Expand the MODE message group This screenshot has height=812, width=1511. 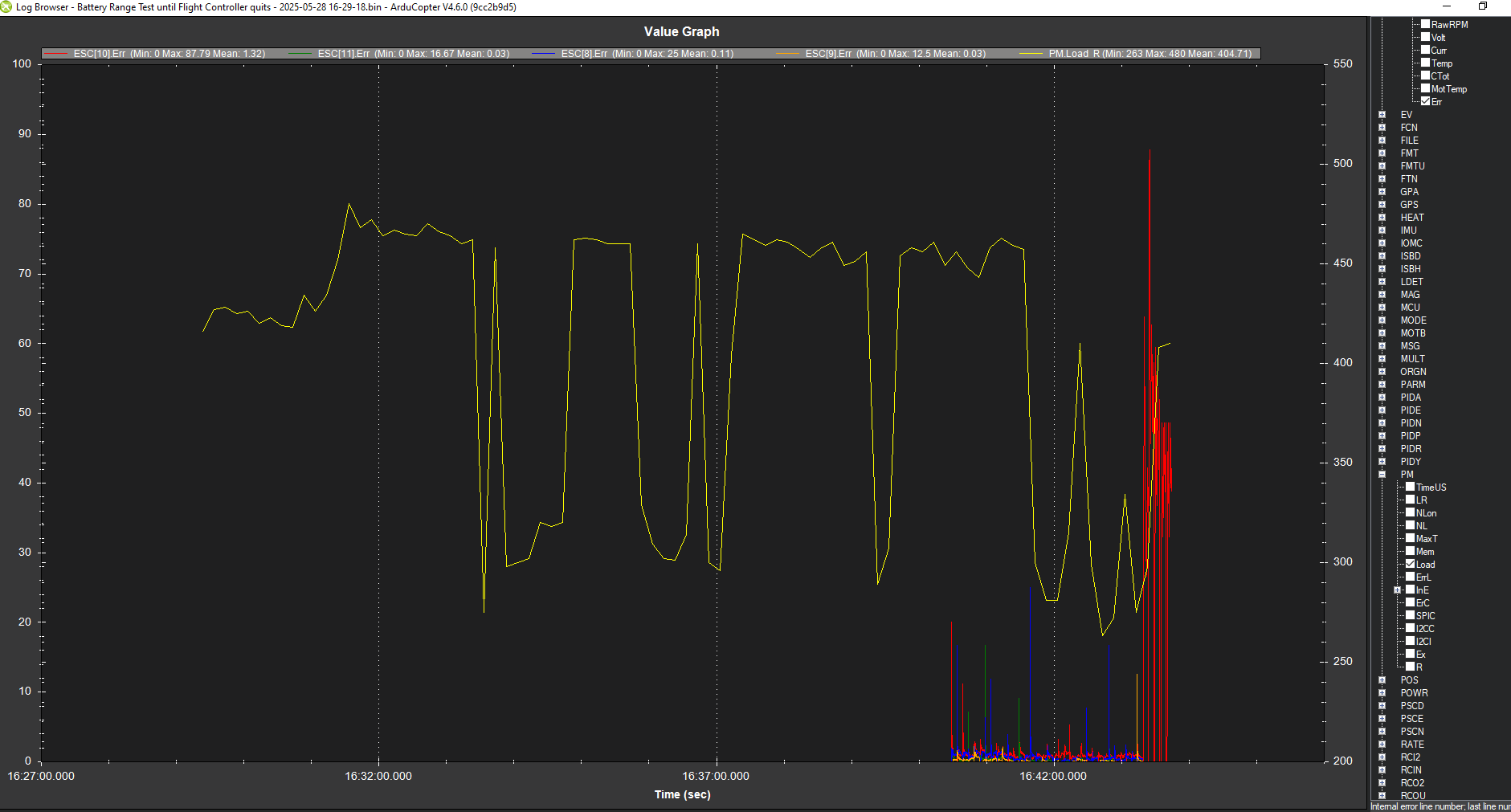pyautogui.click(x=1382, y=320)
